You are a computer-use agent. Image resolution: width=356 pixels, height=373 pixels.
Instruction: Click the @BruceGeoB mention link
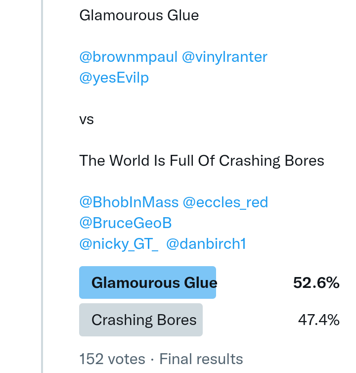tap(125, 223)
